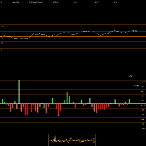
Task: Click the 100 label on MR axis
Action: (143, 82)
